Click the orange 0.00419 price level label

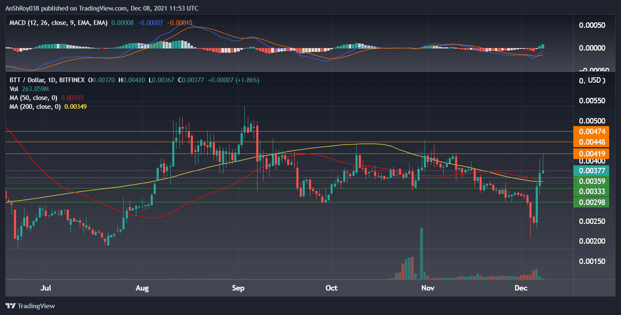[x=591, y=153]
